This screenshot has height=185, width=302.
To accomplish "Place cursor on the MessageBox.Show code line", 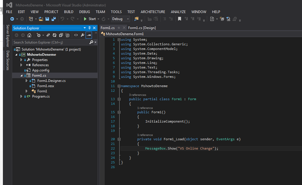I will [x=182, y=148].
